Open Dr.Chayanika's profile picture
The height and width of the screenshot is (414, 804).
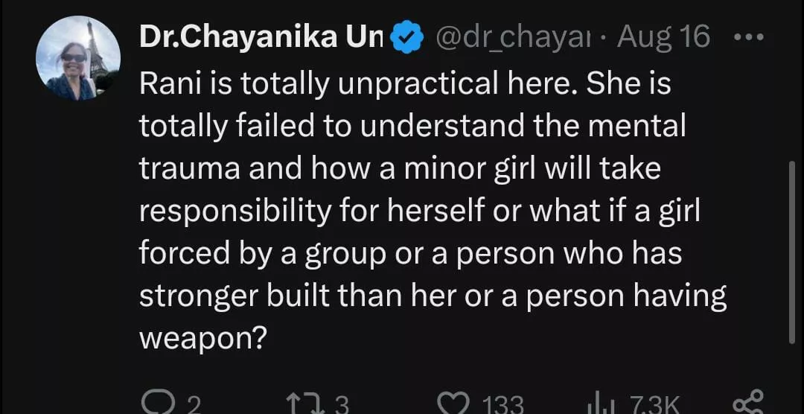78,58
